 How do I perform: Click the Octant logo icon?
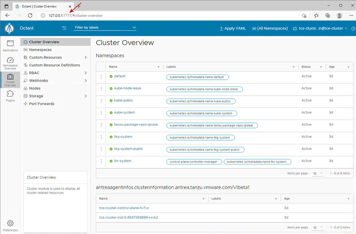pos(10,28)
